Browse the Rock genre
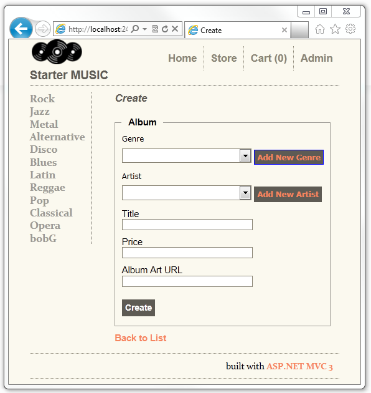 [x=42, y=99]
